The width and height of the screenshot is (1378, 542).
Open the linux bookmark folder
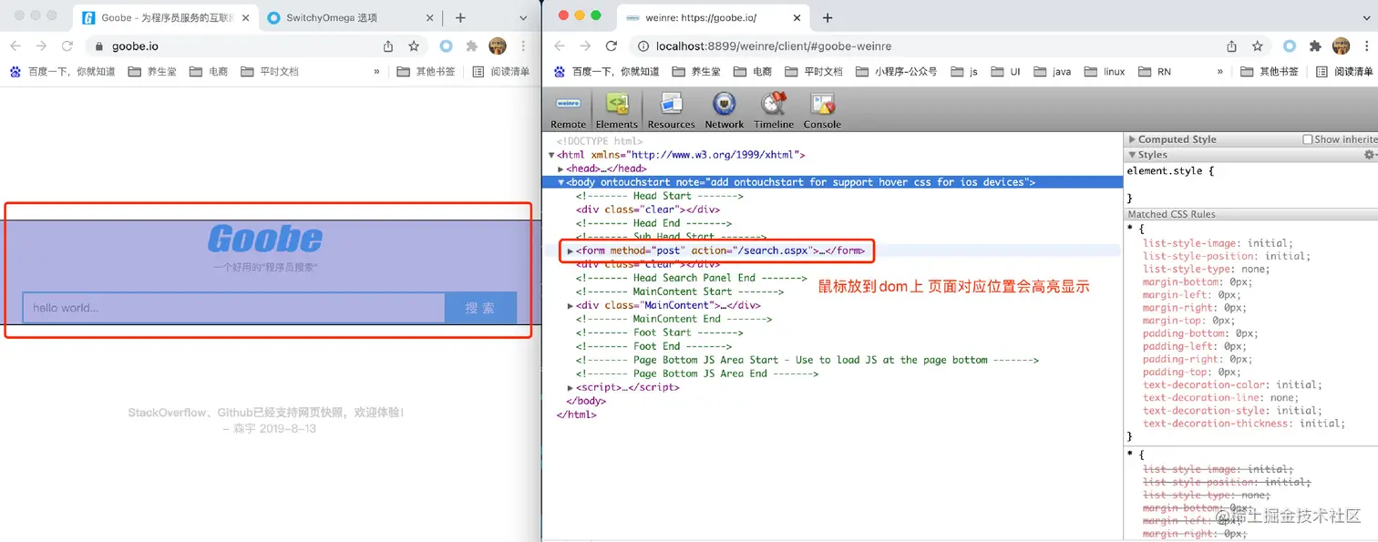[1105, 71]
